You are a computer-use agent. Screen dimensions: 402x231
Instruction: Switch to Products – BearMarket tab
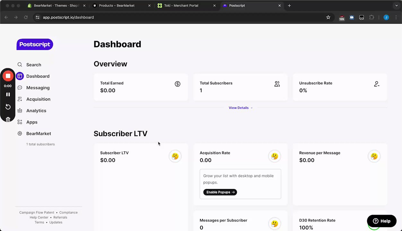coord(117,5)
